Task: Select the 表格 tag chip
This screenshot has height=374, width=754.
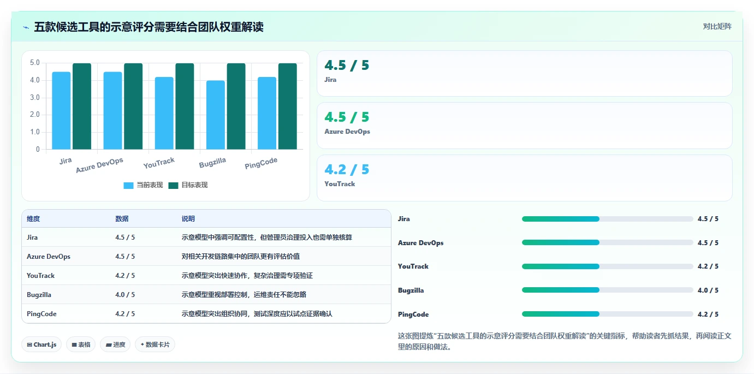Action: (x=81, y=345)
